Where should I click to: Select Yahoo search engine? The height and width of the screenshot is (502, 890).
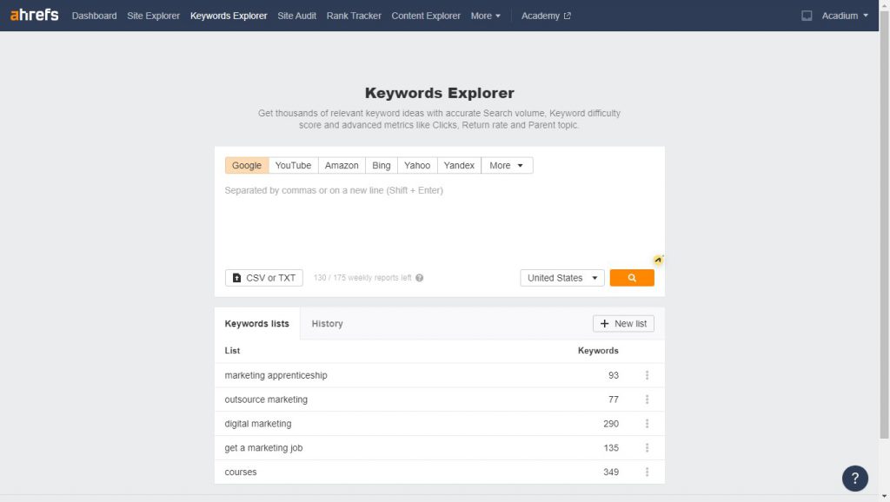(x=417, y=166)
